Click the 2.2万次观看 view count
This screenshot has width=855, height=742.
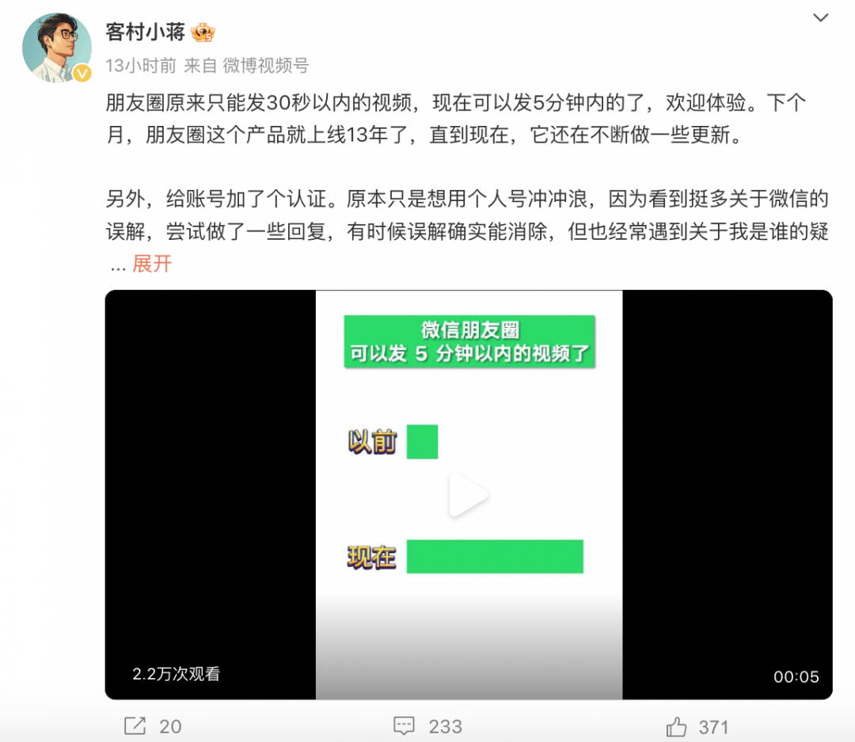(176, 675)
